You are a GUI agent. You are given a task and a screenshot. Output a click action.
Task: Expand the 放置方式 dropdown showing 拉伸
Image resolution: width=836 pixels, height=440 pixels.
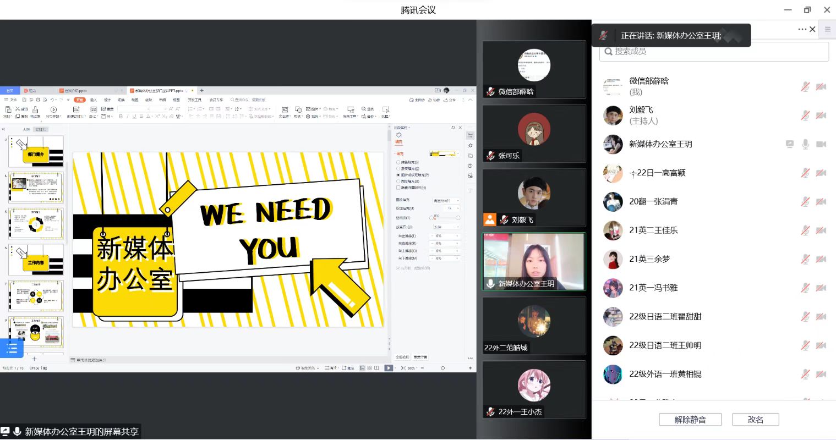pyautogui.click(x=446, y=227)
